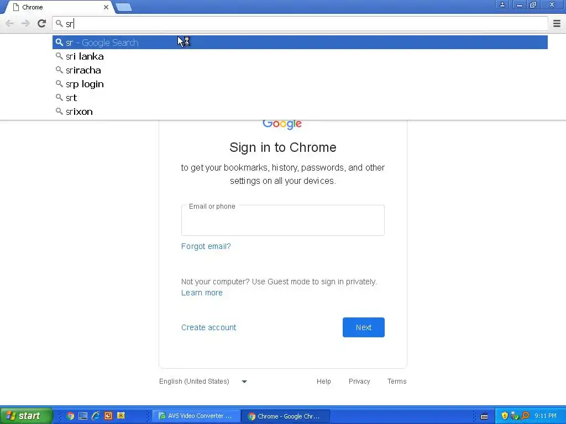Screen dimensions: 566x424
Task: Open the Privacy link
Action: pyautogui.click(x=359, y=381)
